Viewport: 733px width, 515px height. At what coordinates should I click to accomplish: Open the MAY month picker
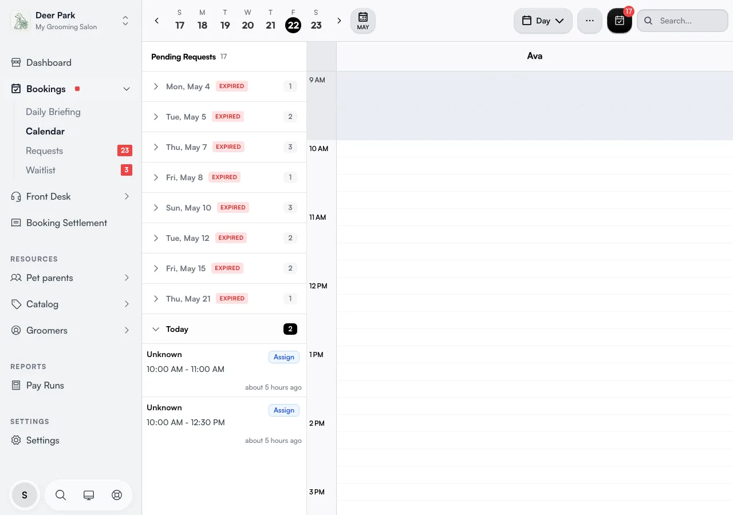click(363, 21)
